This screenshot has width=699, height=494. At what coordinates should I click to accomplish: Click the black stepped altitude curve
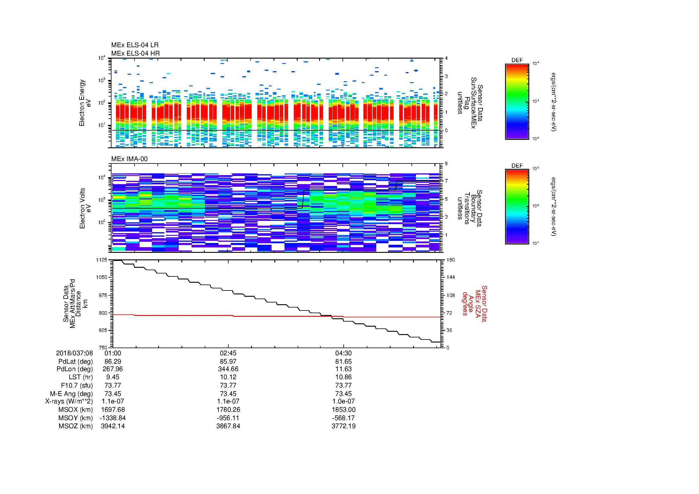pyautogui.click(x=276, y=301)
